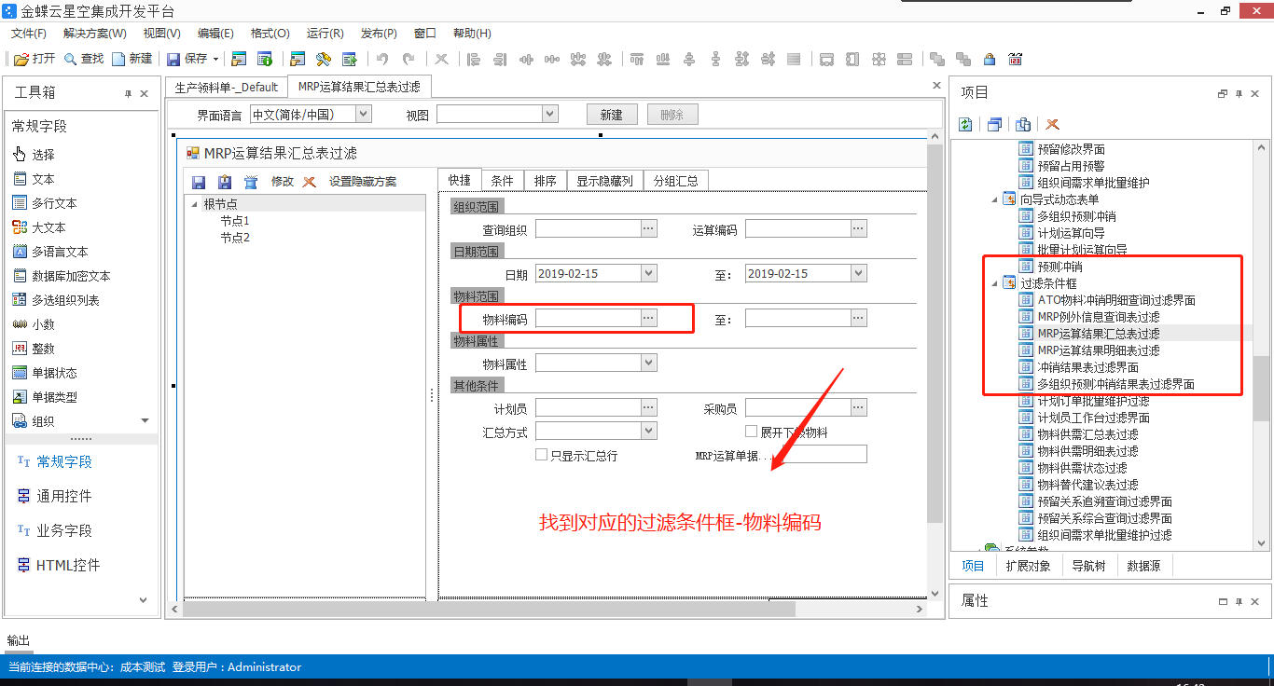The width and height of the screenshot is (1274, 686).
Task: Collapse the 根节点 tree node
Action: pyautogui.click(x=194, y=204)
